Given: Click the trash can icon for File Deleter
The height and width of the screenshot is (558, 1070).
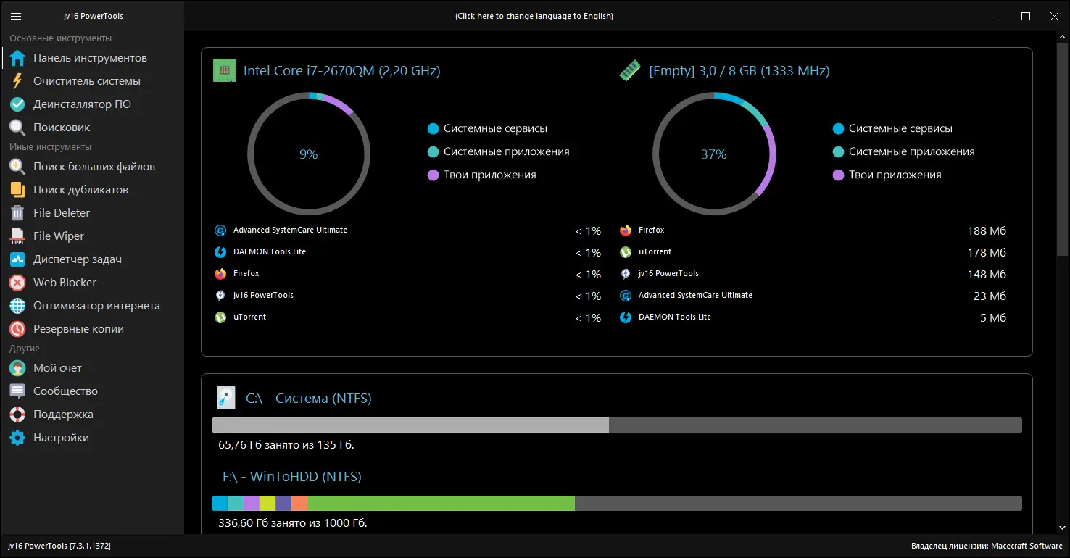Looking at the screenshot, I should point(17,213).
